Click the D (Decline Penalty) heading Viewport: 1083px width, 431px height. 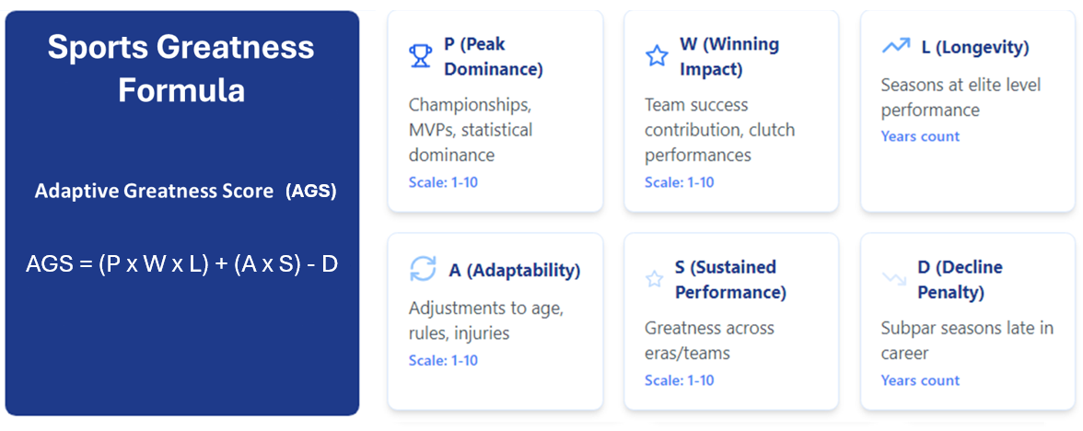(950, 280)
